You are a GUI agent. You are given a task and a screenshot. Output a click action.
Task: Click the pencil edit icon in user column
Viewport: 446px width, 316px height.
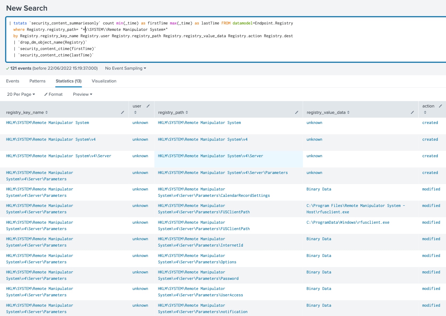148,106
